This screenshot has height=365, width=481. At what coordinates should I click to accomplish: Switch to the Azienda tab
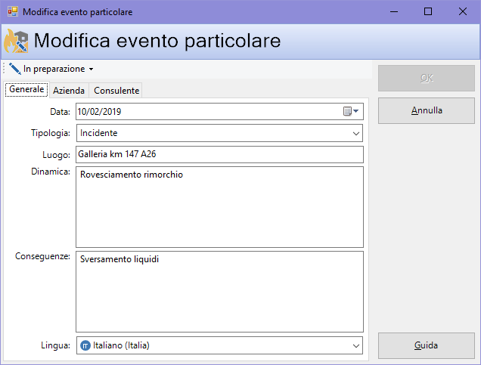69,91
